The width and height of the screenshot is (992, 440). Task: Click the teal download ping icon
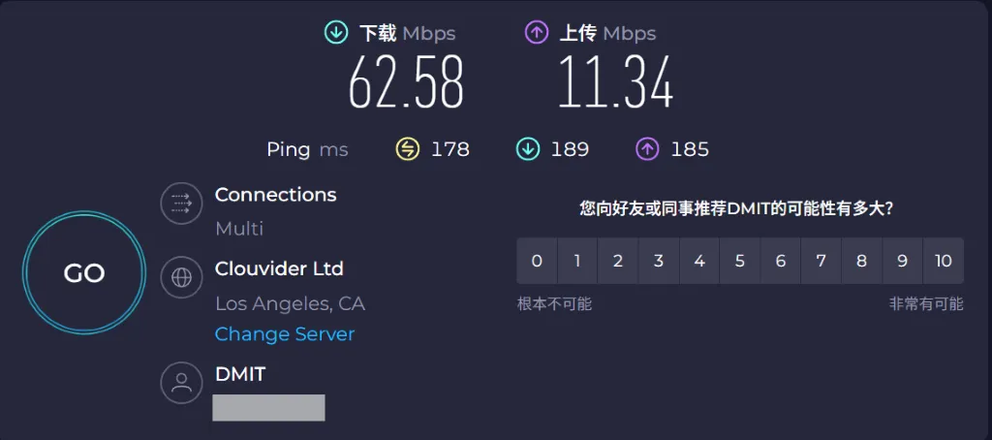pos(528,149)
